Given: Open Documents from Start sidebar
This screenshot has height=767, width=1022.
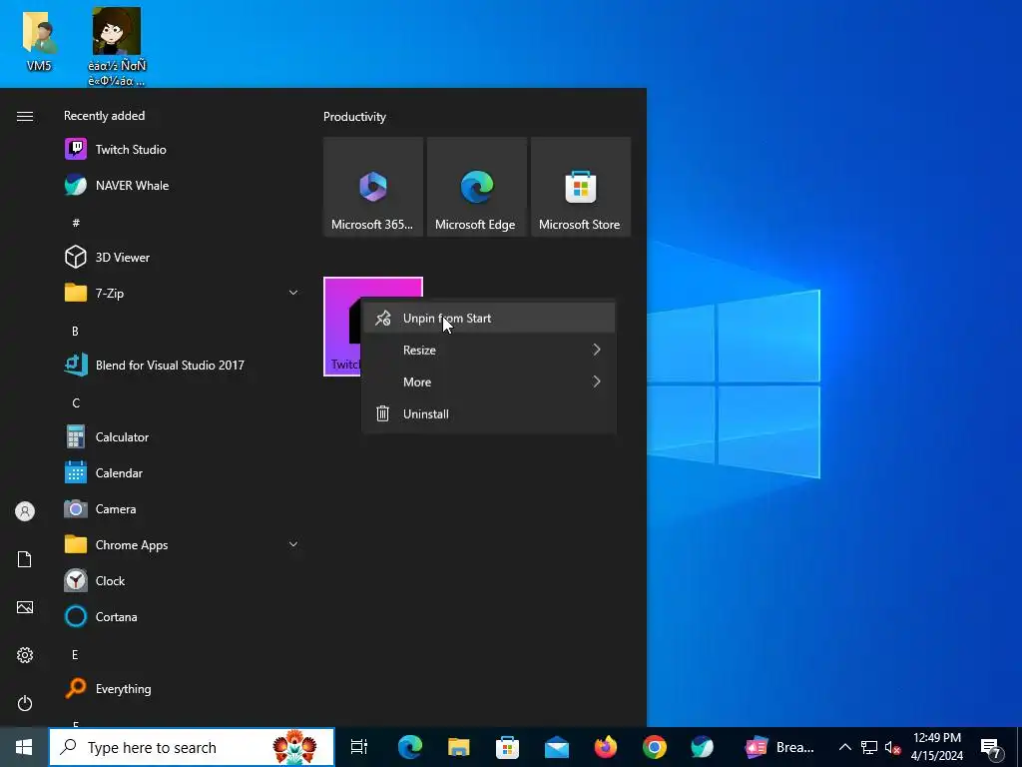Looking at the screenshot, I should click(x=25, y=559).
